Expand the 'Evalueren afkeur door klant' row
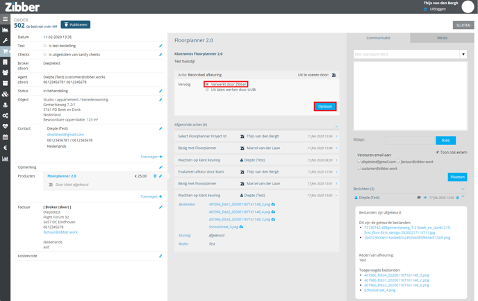Viewport: 478px width, 301px height. pos(336,172)
